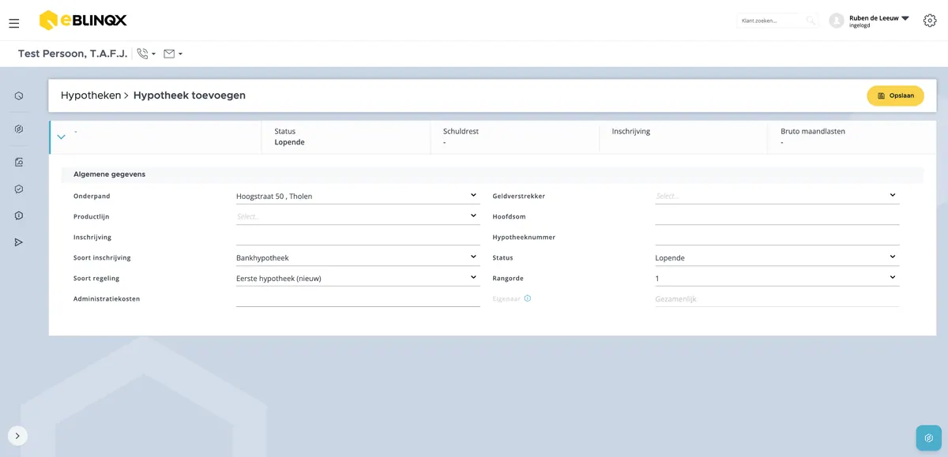948x457 pixels.
Task: Click the Hoofdsom input field
Action: 777,216
